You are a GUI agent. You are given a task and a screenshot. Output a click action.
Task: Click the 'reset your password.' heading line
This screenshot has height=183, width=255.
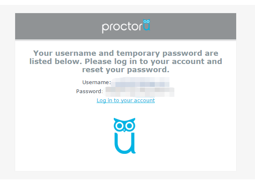coord(126,70)
